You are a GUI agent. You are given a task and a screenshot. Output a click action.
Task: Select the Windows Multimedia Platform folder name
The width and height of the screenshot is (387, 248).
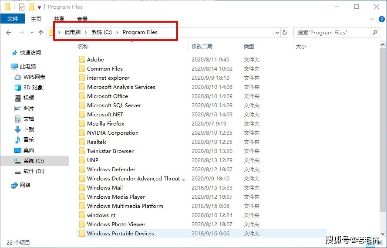125,206
